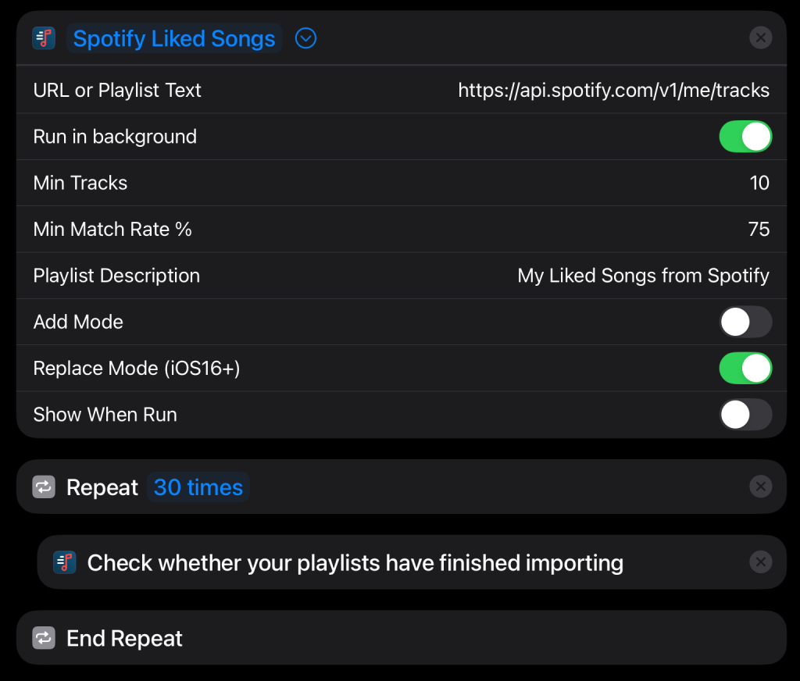Image resolution: width=800 pixels, height=681 pixels.
Task: Edit the URL or Playlist Text field
Action: coord(614,91)
